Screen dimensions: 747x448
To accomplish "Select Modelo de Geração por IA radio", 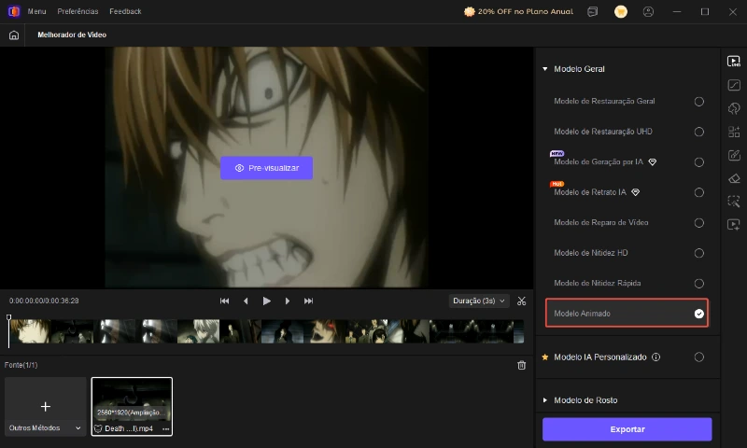I will (x=698, y=162).
